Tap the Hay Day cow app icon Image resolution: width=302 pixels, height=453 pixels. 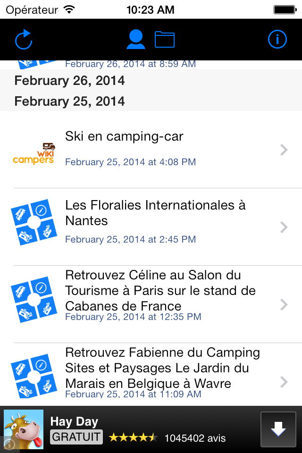[x=24, y=429]
